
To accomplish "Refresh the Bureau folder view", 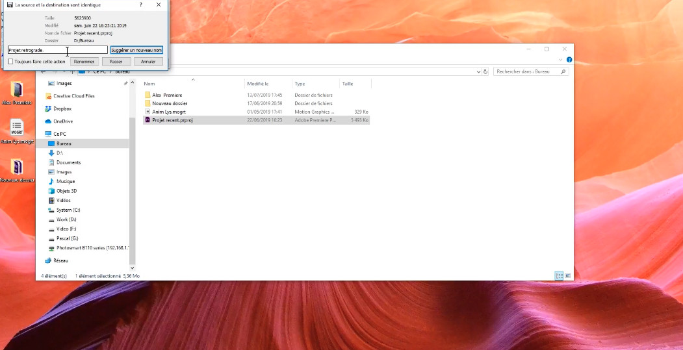I will [x=485, y=72].
